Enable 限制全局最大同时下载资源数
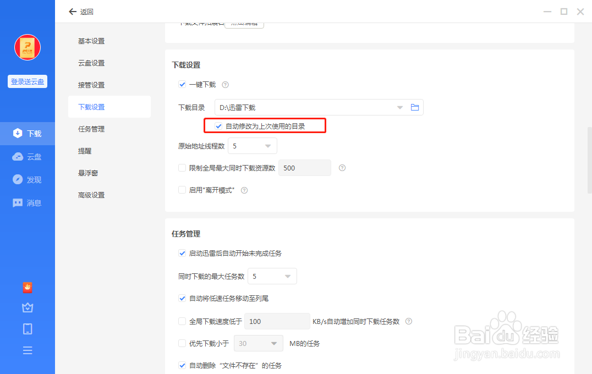 point(182,168)
